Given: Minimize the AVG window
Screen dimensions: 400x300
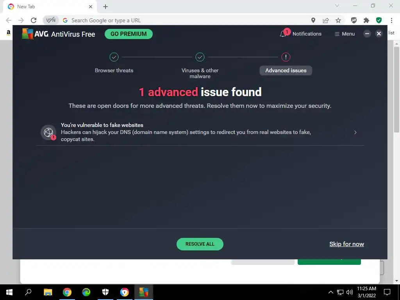Looking at the screenshot, I should tap(367, 34).
